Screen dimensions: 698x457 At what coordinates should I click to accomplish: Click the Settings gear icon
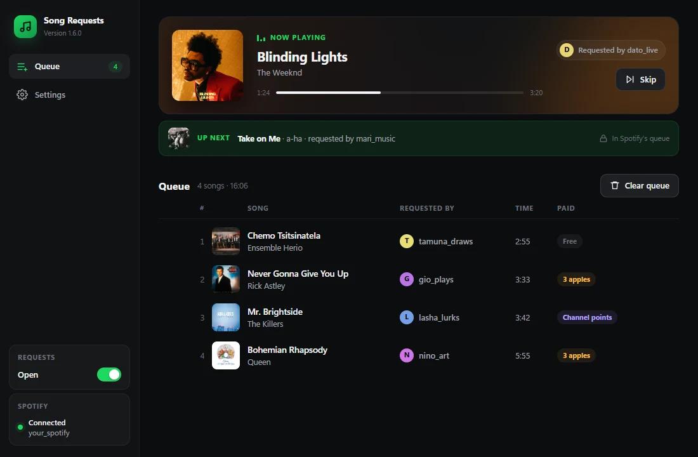pyautogui.click(x=22, y=95)
